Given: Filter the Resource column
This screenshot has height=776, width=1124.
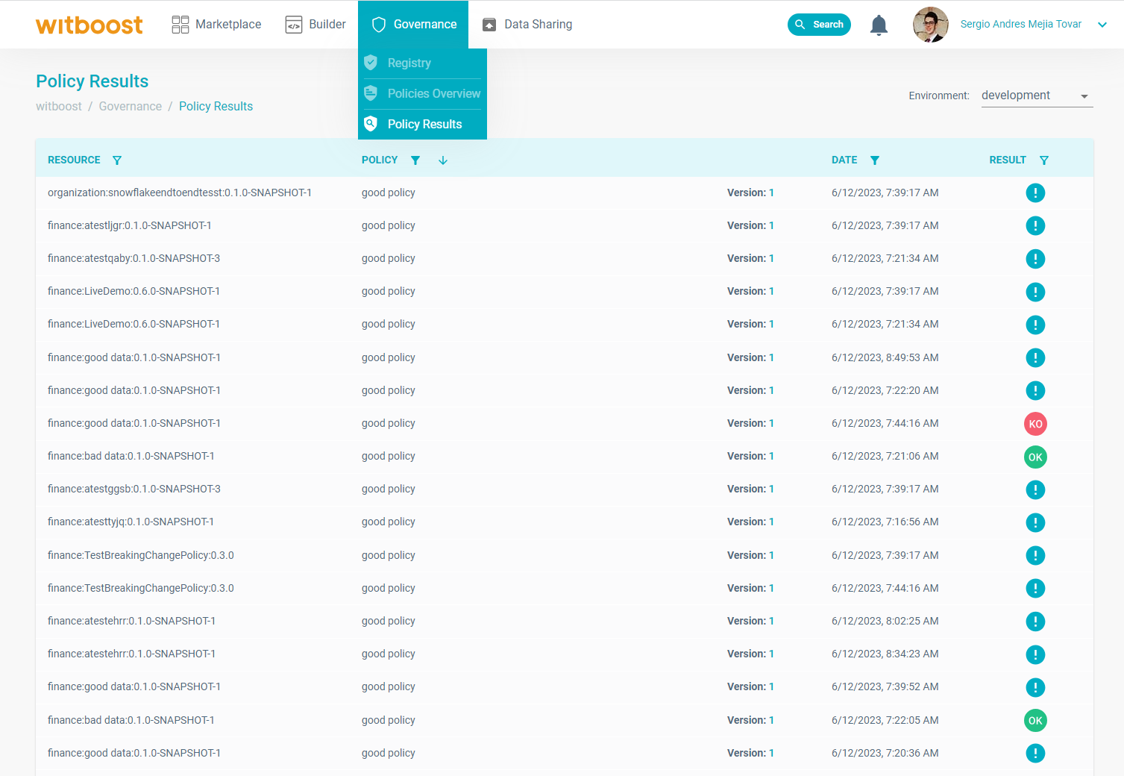Looking at the screenshot, I should click(117, 160).
